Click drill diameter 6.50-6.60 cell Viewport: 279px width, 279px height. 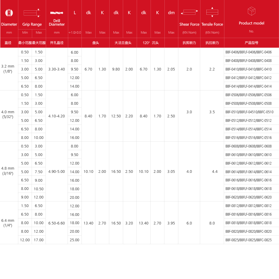[x=57, y=223]
